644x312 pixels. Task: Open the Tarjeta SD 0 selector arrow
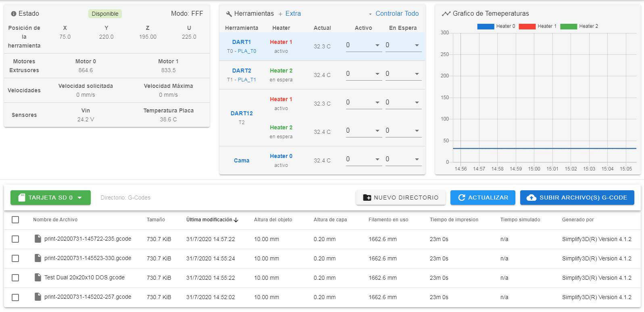[80, 198]
